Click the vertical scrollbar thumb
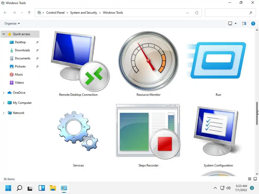This screenshot has width=259, height=194. click(257, 113)
